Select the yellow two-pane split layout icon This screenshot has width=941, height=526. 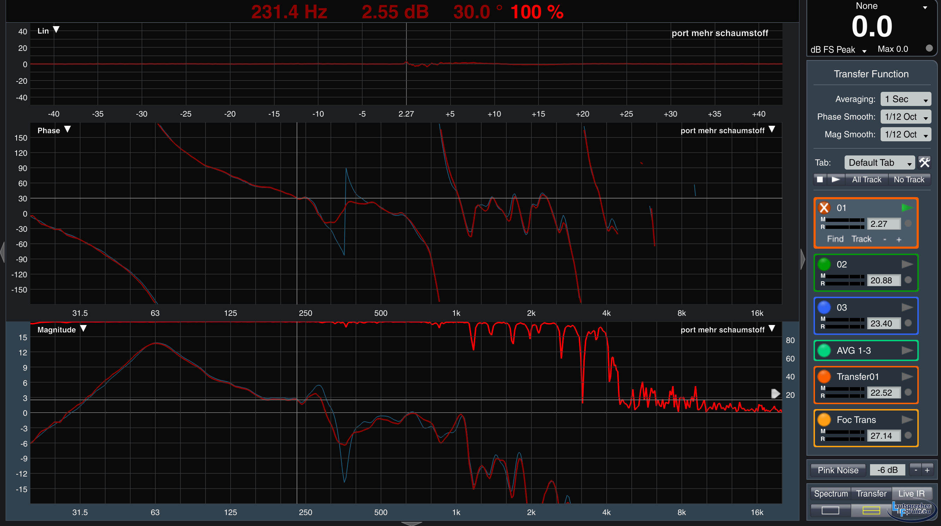871,510
